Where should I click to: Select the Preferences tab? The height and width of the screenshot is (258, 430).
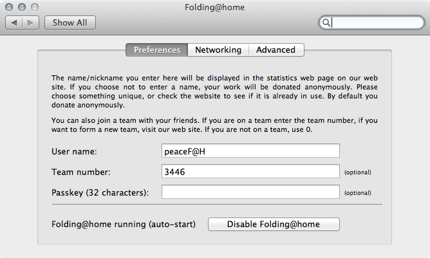click(157, 50)
